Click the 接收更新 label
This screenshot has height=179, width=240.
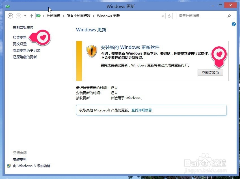pos(83,98)
